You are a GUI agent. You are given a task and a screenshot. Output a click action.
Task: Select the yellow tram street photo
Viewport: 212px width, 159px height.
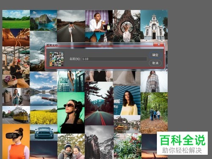click(x=16, y=115)
